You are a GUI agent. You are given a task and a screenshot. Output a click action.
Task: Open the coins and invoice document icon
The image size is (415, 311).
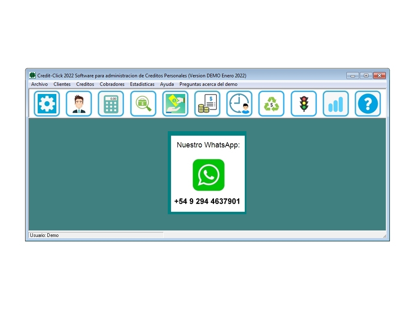click(207, 104)
